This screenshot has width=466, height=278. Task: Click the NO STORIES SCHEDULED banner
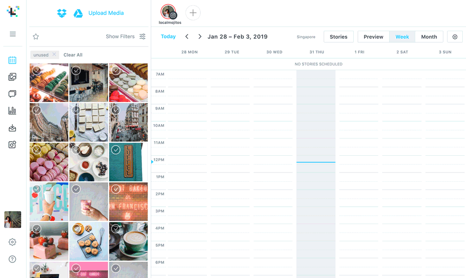(x=318, y=64)
